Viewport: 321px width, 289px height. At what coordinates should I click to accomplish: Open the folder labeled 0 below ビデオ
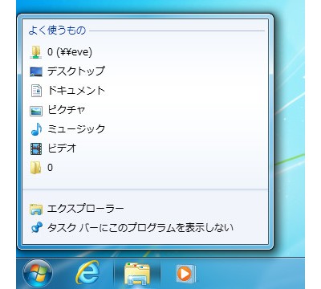145,168
